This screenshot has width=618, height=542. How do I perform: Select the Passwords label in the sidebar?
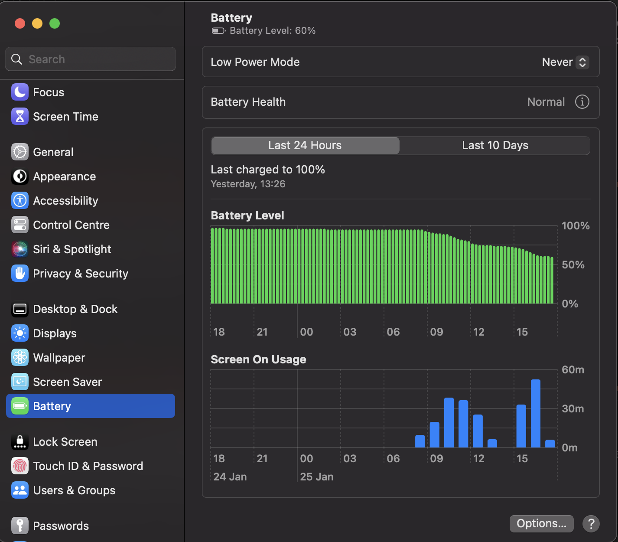tap(61, 526)
